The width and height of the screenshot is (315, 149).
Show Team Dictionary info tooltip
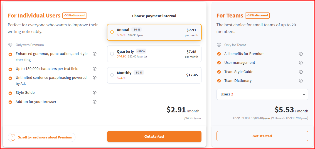coord(301,81)
